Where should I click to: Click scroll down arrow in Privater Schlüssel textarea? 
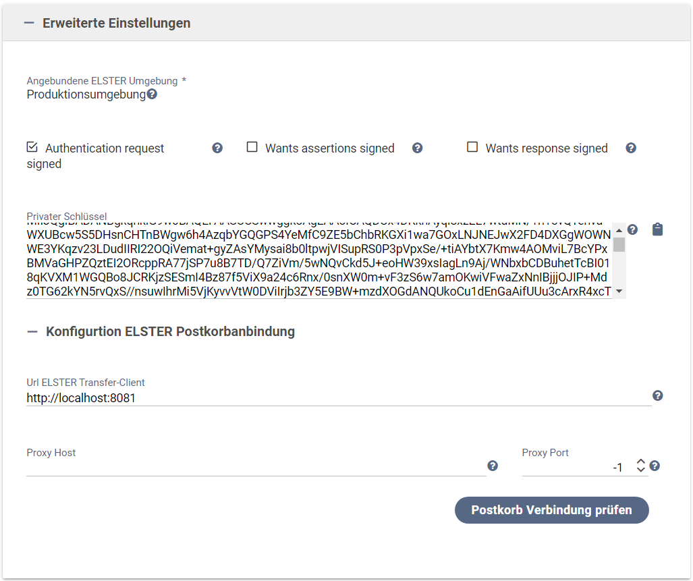point(619,292)
